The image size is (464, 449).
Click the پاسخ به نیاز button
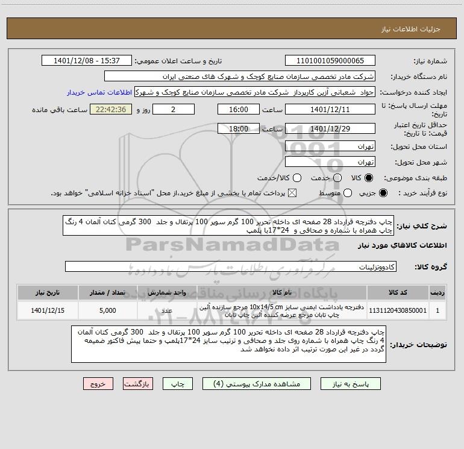click(351, 384)
